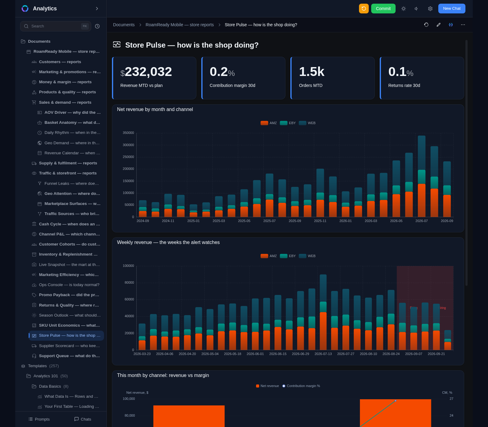The height and width of the screenshot is (427, 488).
Task: Toggle the sound speaker icon
Action: [x=417, y=9]
